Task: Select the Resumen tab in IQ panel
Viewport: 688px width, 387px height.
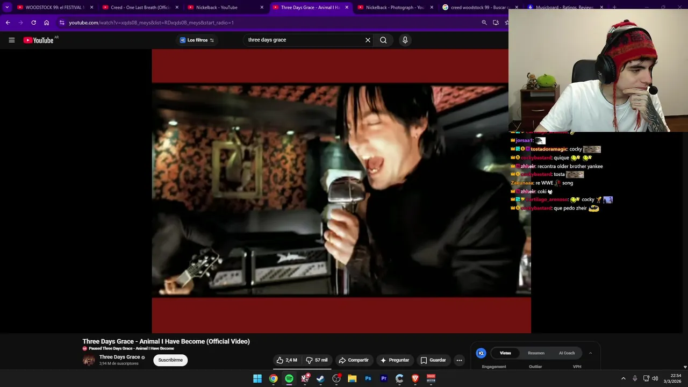Action: click(536, 353)
